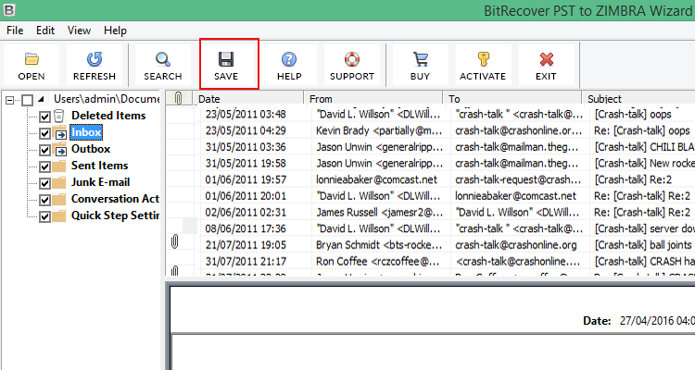Open the HELP toolbar button

[289, 65]
